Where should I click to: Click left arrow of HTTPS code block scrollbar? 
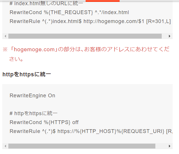(5, 146)
